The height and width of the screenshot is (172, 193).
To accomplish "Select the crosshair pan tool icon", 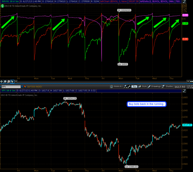I will (x=2, y=81).
